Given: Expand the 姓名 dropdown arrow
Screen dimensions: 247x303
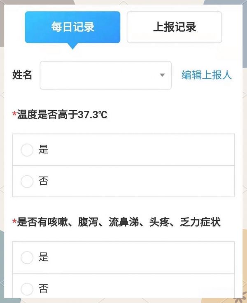Looking at the screenshot, I should tap(162, 75).
